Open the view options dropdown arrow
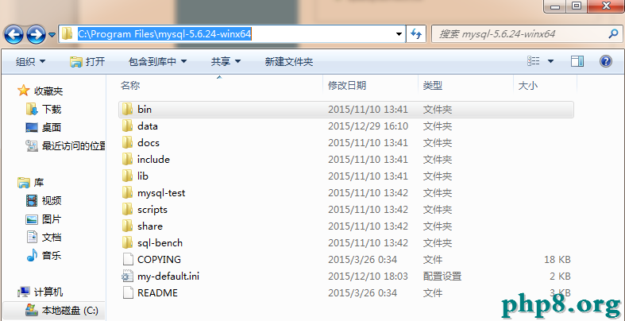The height and width of the screenshot is (321, 625). point(551,61)
